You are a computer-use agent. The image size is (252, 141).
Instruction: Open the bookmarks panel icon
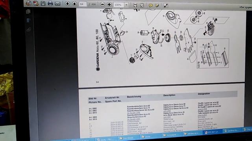pos(28,20)
